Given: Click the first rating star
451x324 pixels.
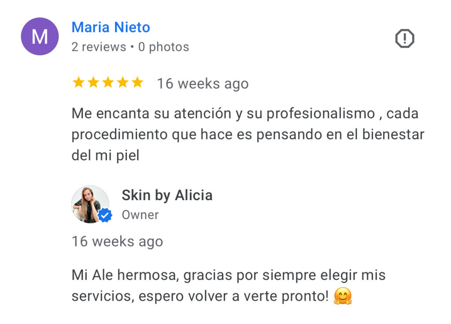Looking at the screenshot, I should tap(78, 82).
